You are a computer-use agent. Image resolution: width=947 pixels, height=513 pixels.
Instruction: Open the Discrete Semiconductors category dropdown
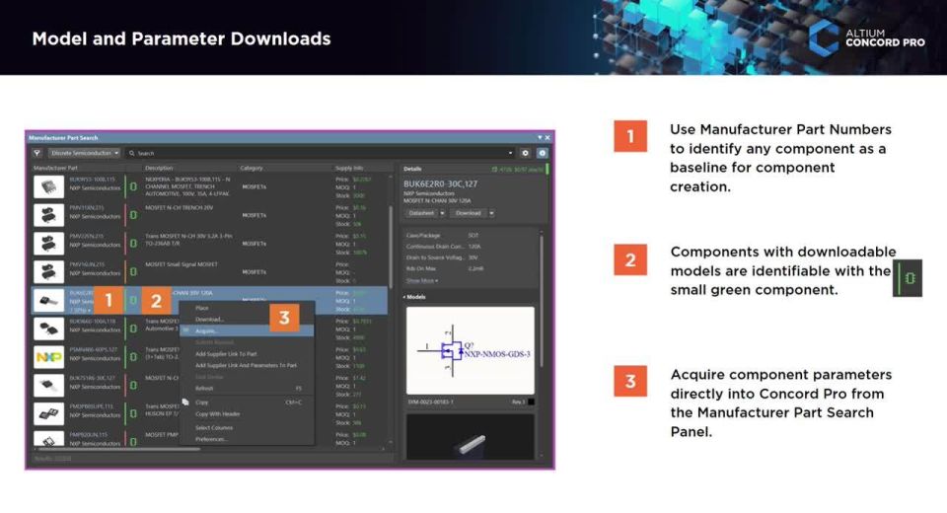coord(85,154)
